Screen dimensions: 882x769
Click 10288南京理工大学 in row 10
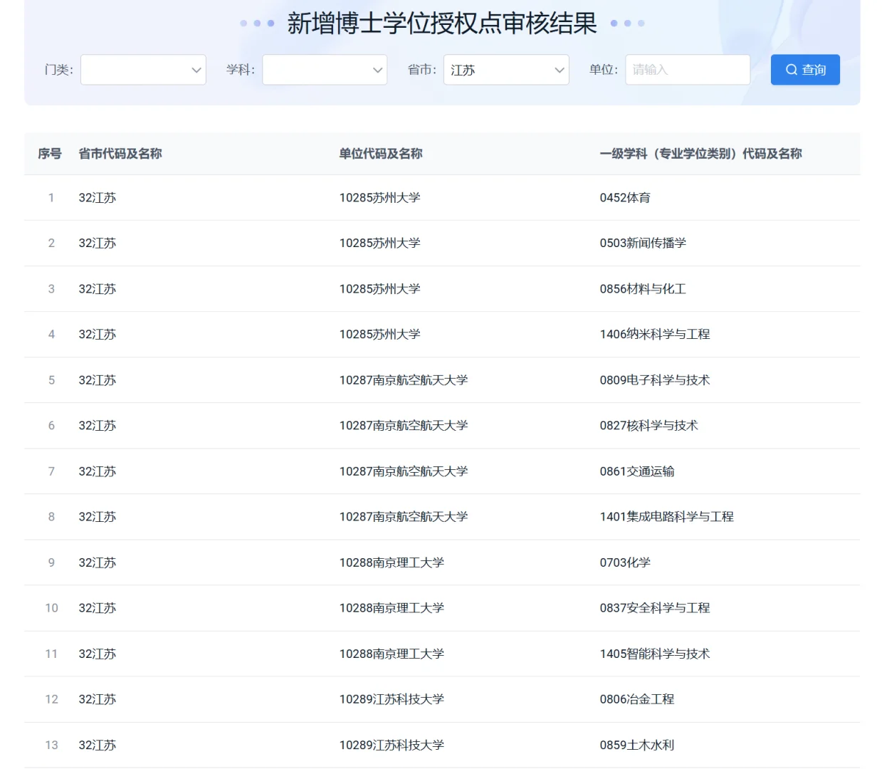click(392, 608)
